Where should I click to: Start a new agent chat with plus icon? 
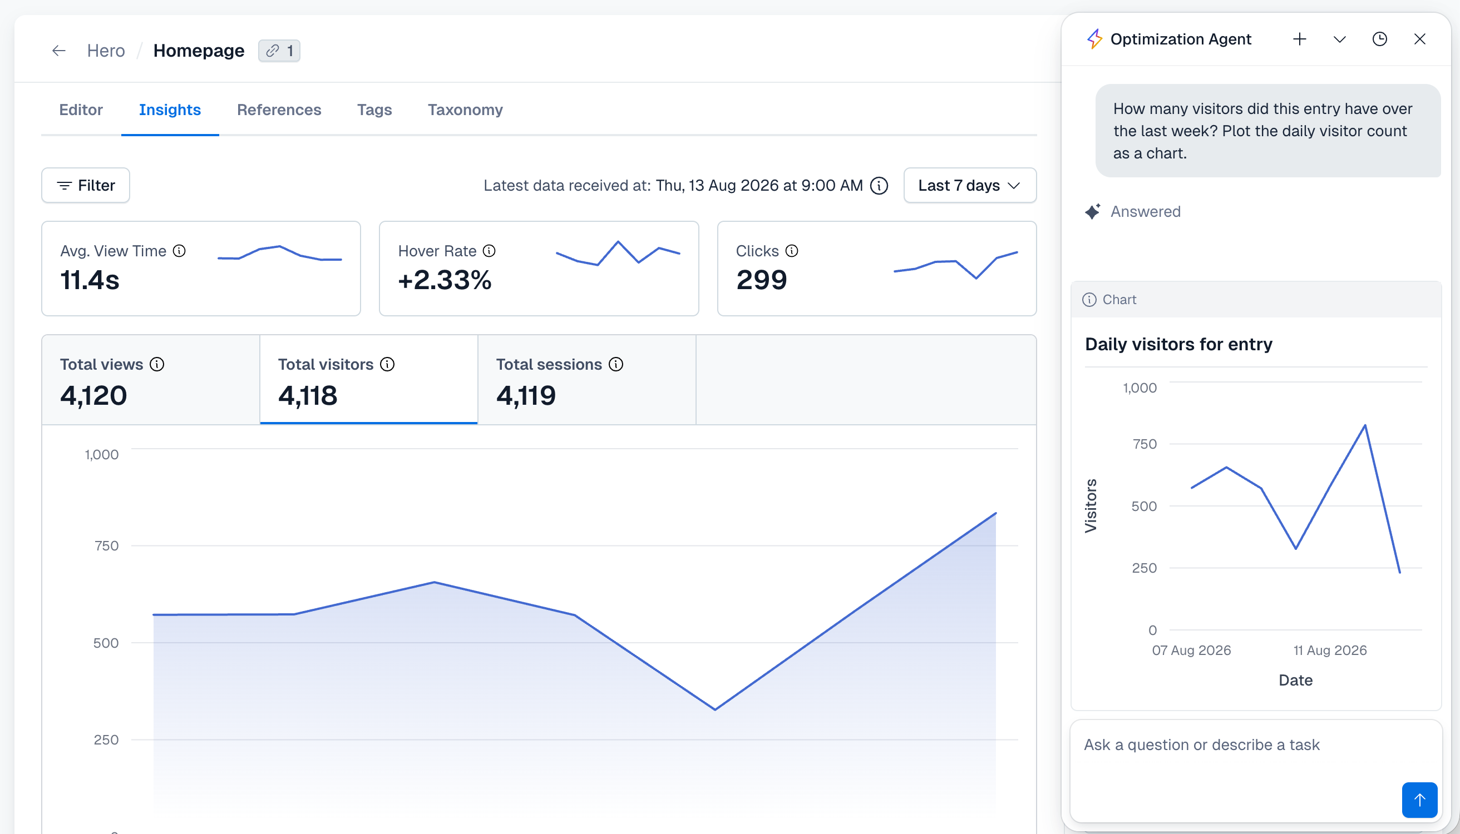point(1300,39)
